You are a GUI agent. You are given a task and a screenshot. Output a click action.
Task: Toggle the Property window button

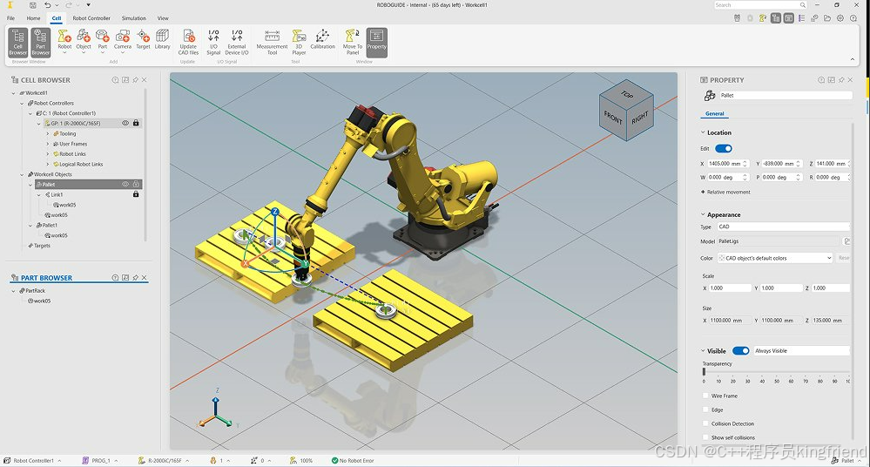377,42
